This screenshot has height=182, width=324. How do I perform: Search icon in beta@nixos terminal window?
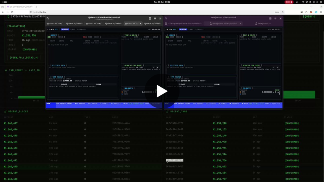(166, 18)
